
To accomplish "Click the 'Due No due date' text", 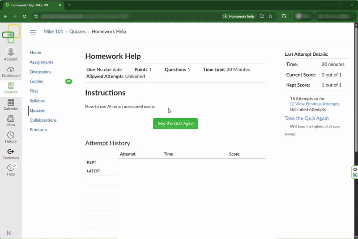I will click(x=104, y=70).
